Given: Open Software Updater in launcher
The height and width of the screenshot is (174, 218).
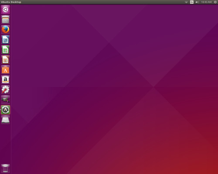Looking at the screenshot, I should pos(6,110).
